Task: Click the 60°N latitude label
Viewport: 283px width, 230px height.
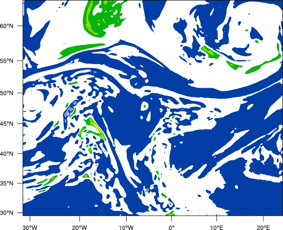Action: [7, 26]
